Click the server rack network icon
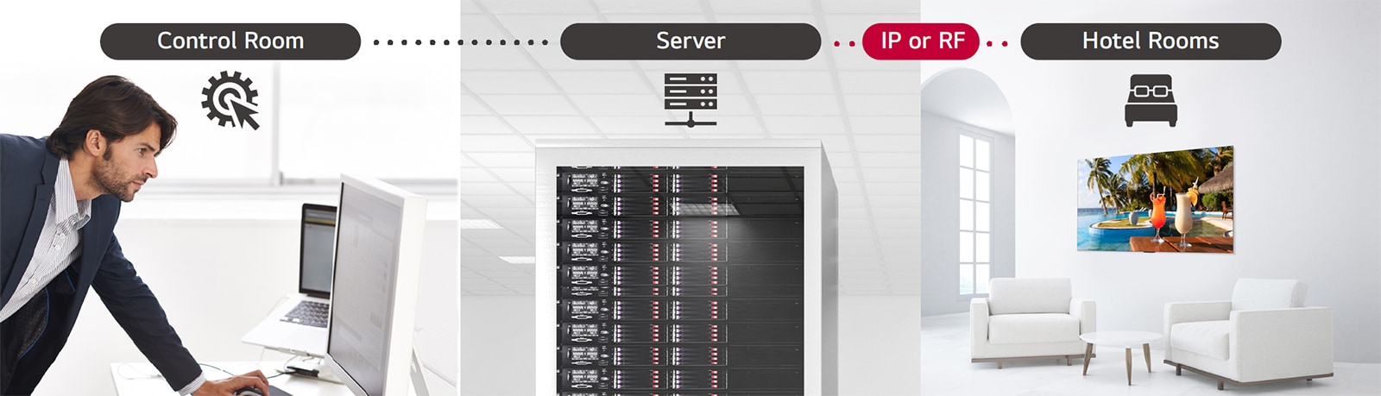Viewport: 1381px width, 396px height. [690, 100]
